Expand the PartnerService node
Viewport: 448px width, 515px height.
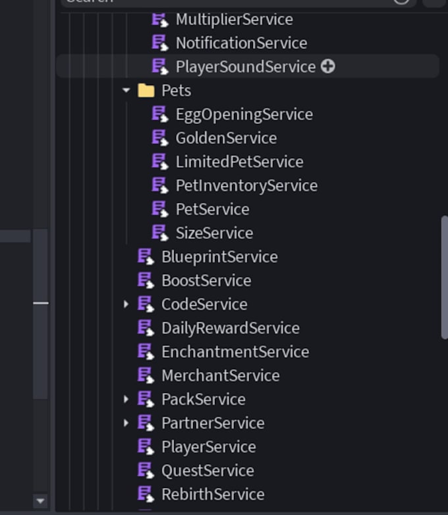[x=126, y=423]
